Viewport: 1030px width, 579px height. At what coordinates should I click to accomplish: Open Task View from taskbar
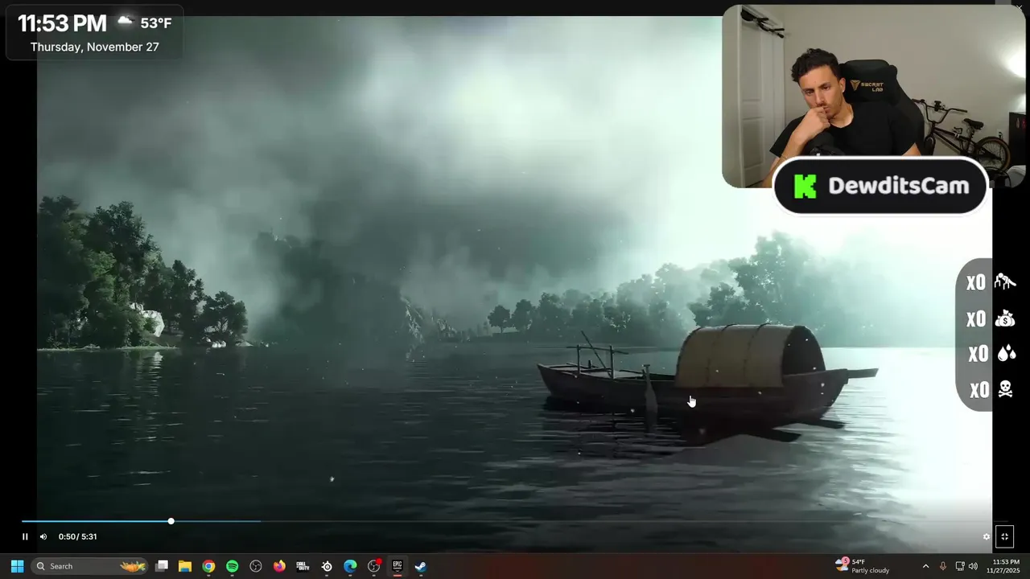point(162,566)
